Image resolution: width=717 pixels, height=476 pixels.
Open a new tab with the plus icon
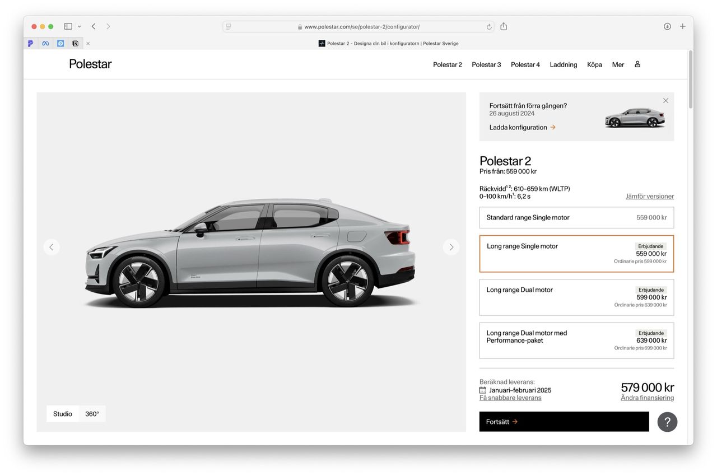tap(682, 26)
